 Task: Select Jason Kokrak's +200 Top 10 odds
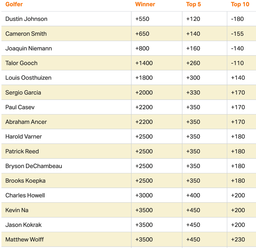tap(238, 225)
